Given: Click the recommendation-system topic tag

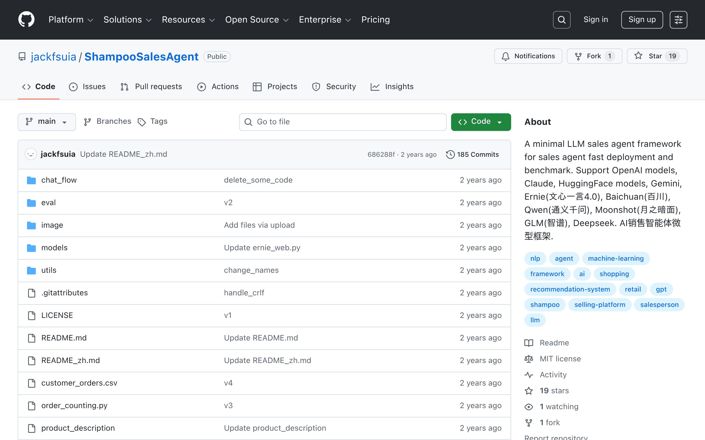Looking at the screenshot, I should click(x=570, y=289).
